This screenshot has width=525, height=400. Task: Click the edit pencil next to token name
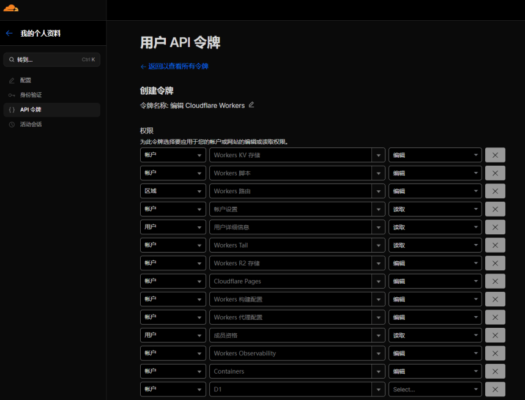point(251,105)
